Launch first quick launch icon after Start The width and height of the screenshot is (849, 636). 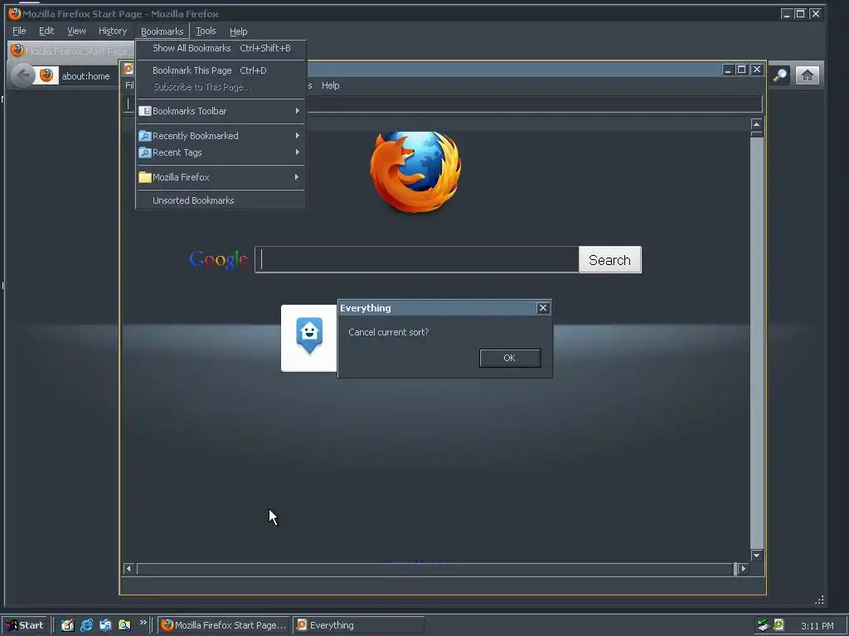(x=67, y=625)
